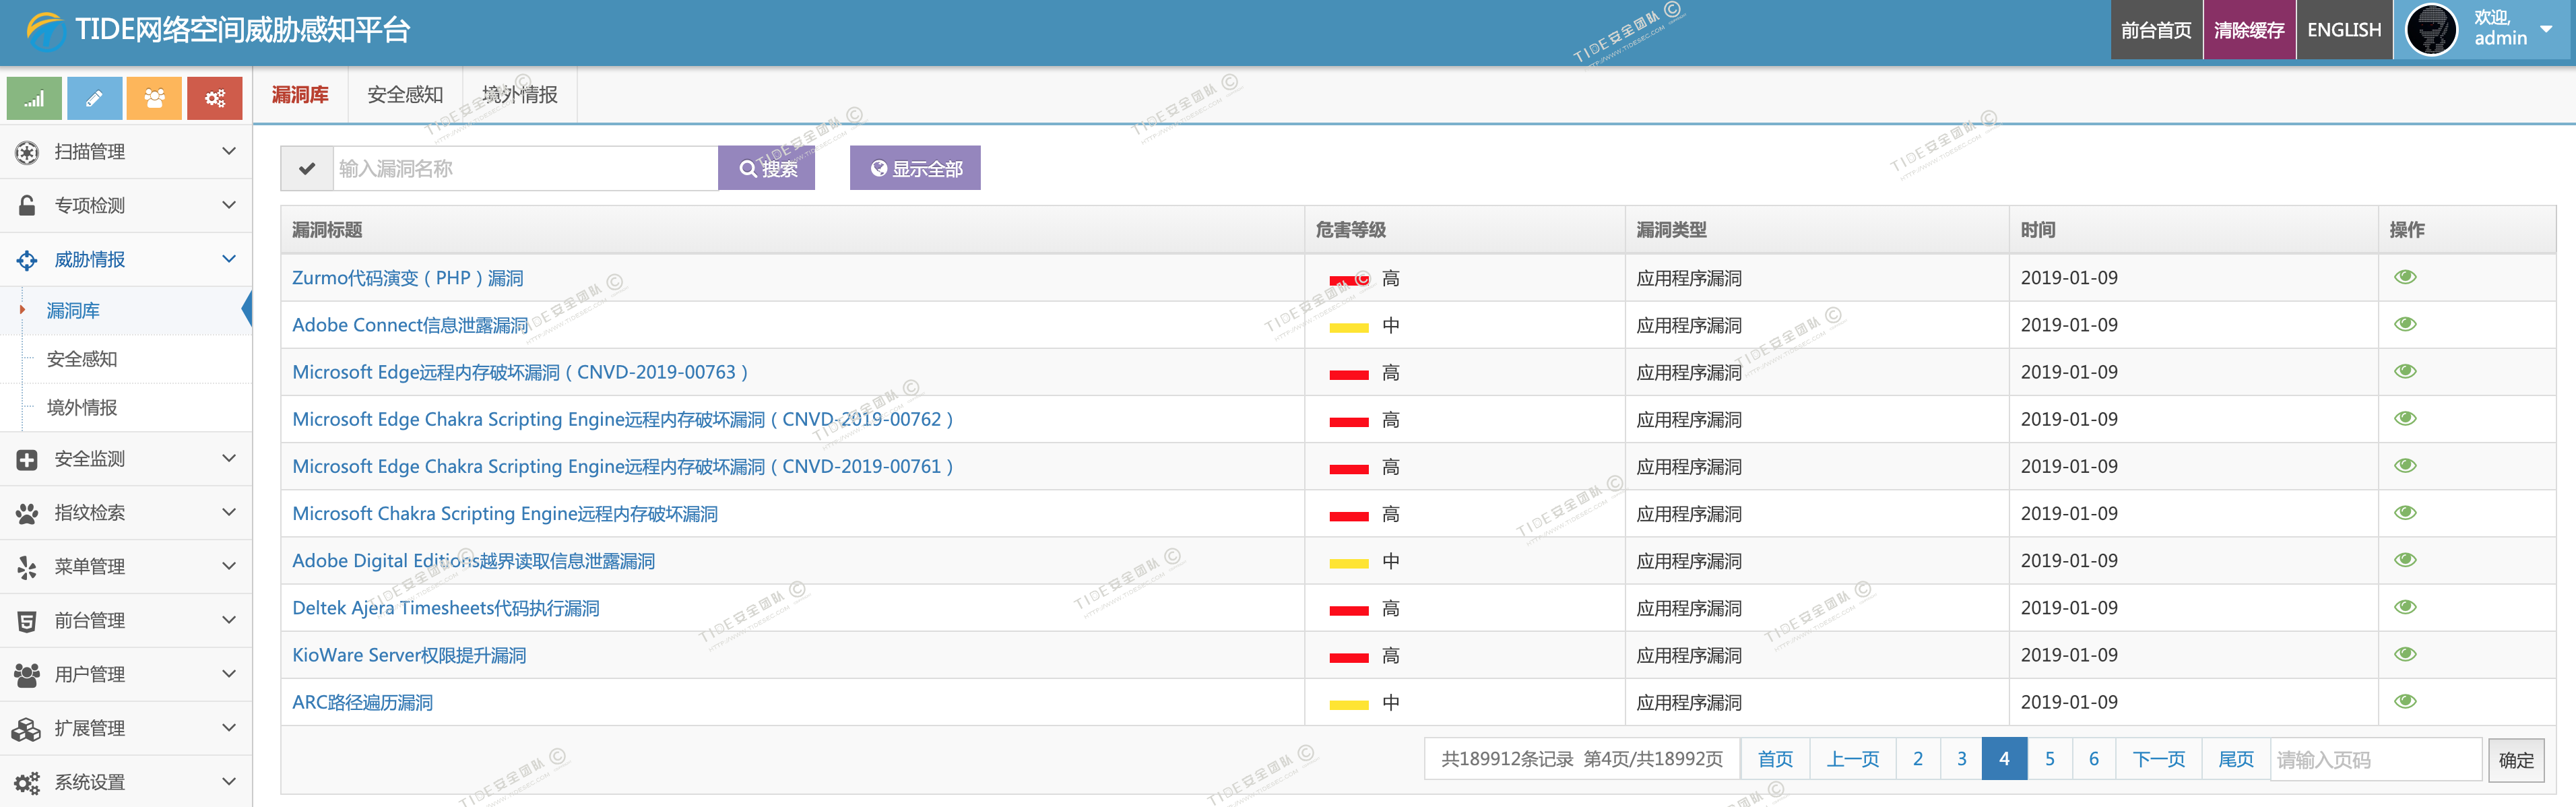Switch to the 安全感知 tab
Screen dimensions: 2576x807
[405, 95]
